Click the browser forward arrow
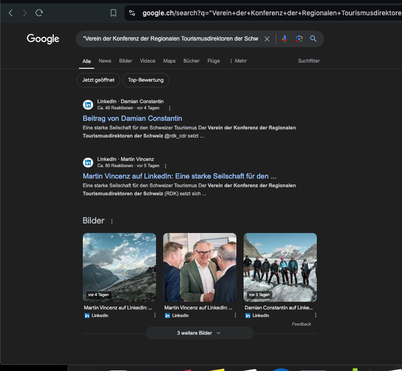The width and height of the screenshot is (402, 371). tap(24, 13)
